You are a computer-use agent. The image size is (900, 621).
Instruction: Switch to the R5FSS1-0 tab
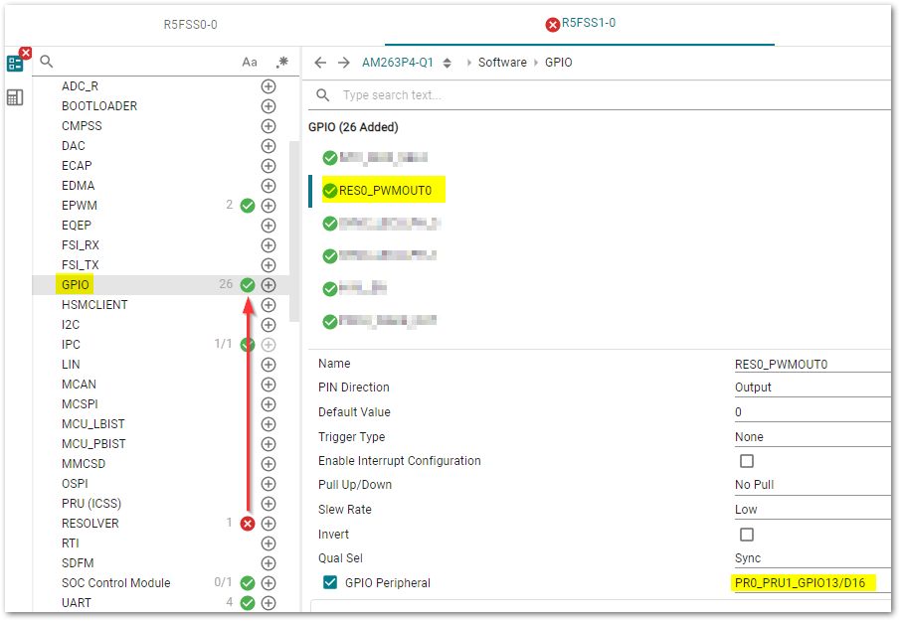pyautogui.click(x=580, y=24)
